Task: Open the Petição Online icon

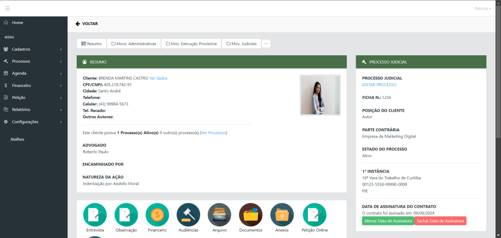Action: tap(315, 214)
